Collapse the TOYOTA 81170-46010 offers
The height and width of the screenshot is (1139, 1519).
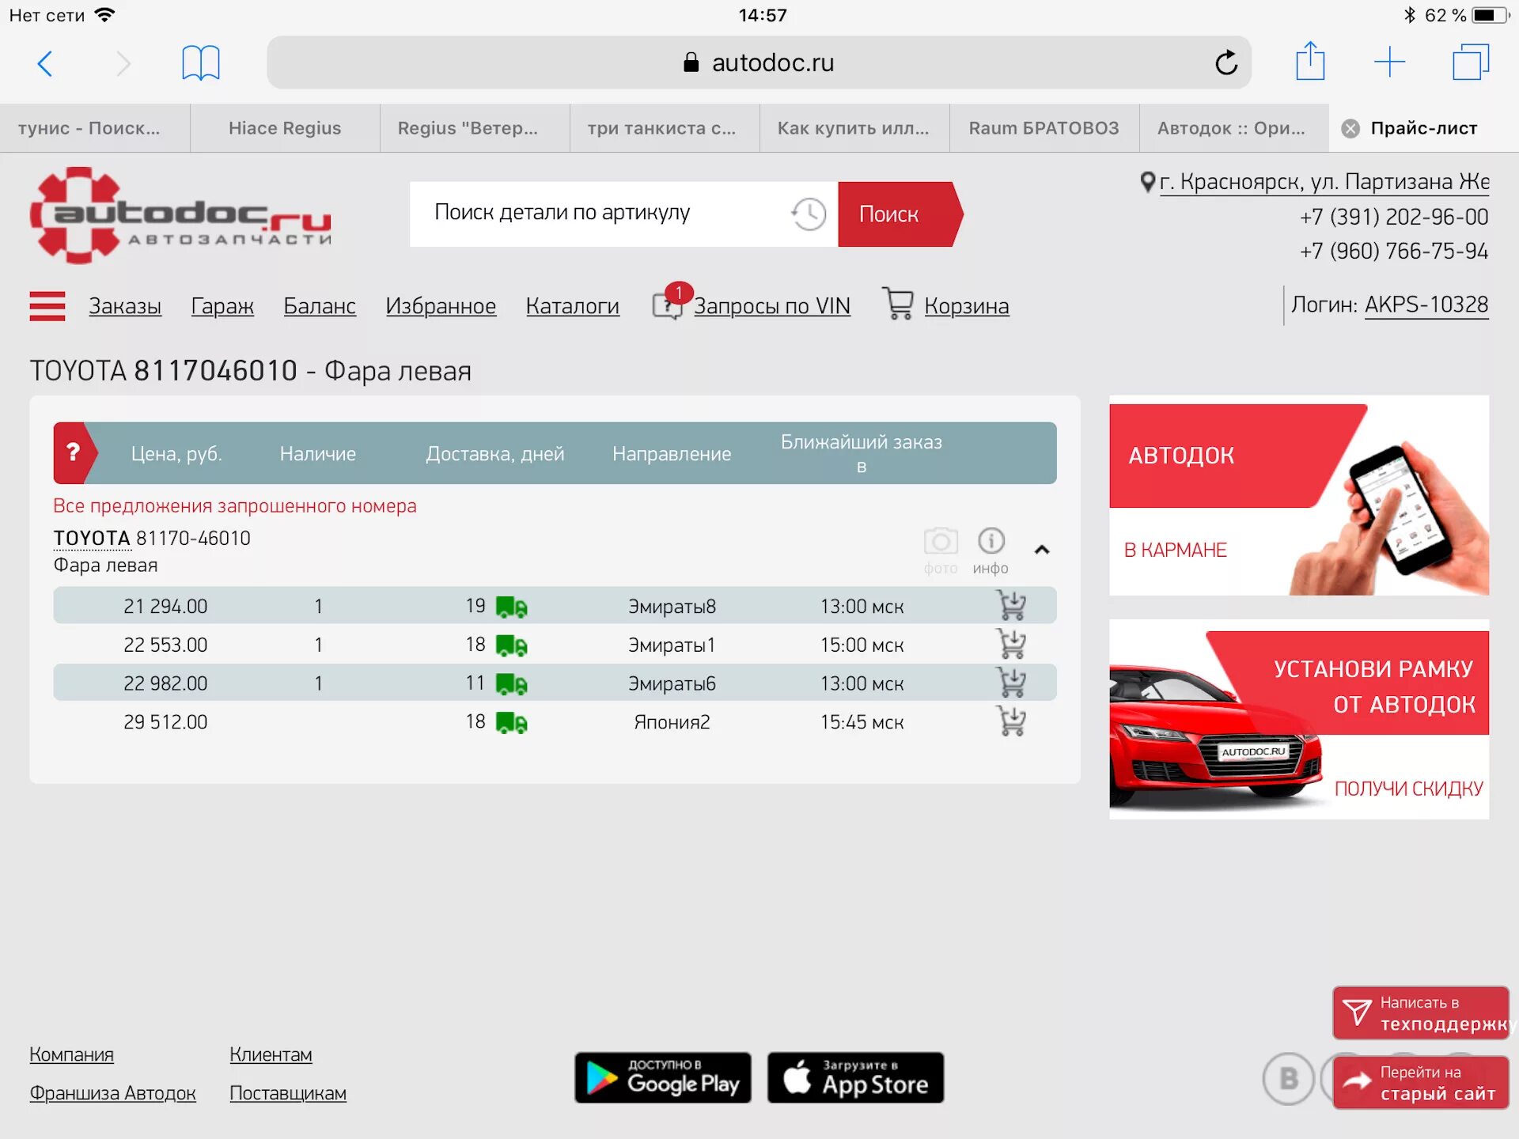(x=1042, y=550)
